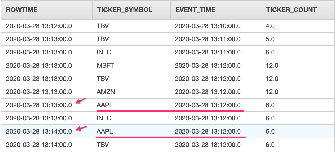The image size is (335, 152).
Task: Click the AMZN ticker symbol cell
Action: click(x=106, y=92)
